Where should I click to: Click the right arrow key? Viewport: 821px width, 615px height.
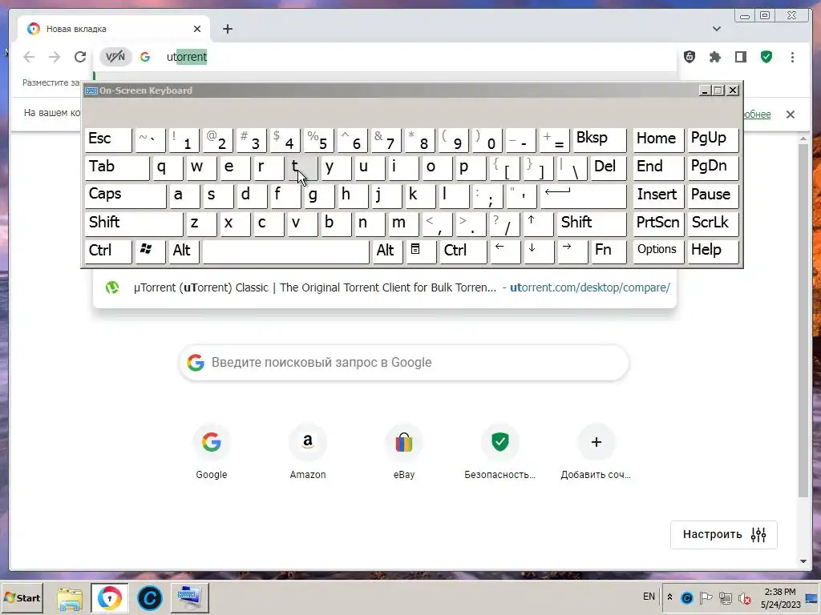click(572, 251)
